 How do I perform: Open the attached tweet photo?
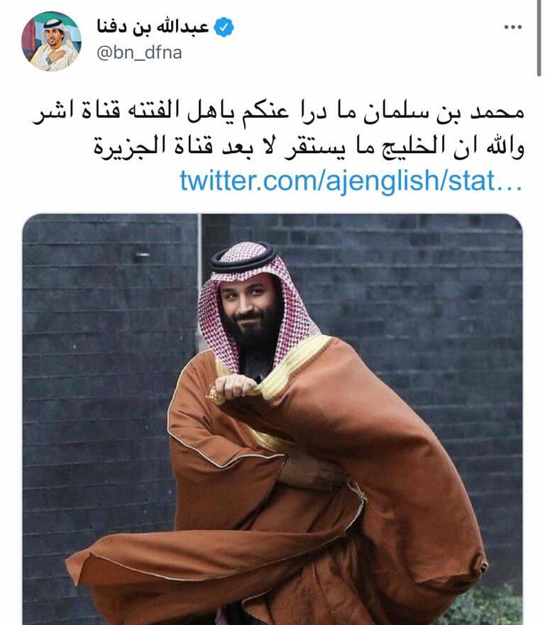pyautogui.click(x=272, y=419)
